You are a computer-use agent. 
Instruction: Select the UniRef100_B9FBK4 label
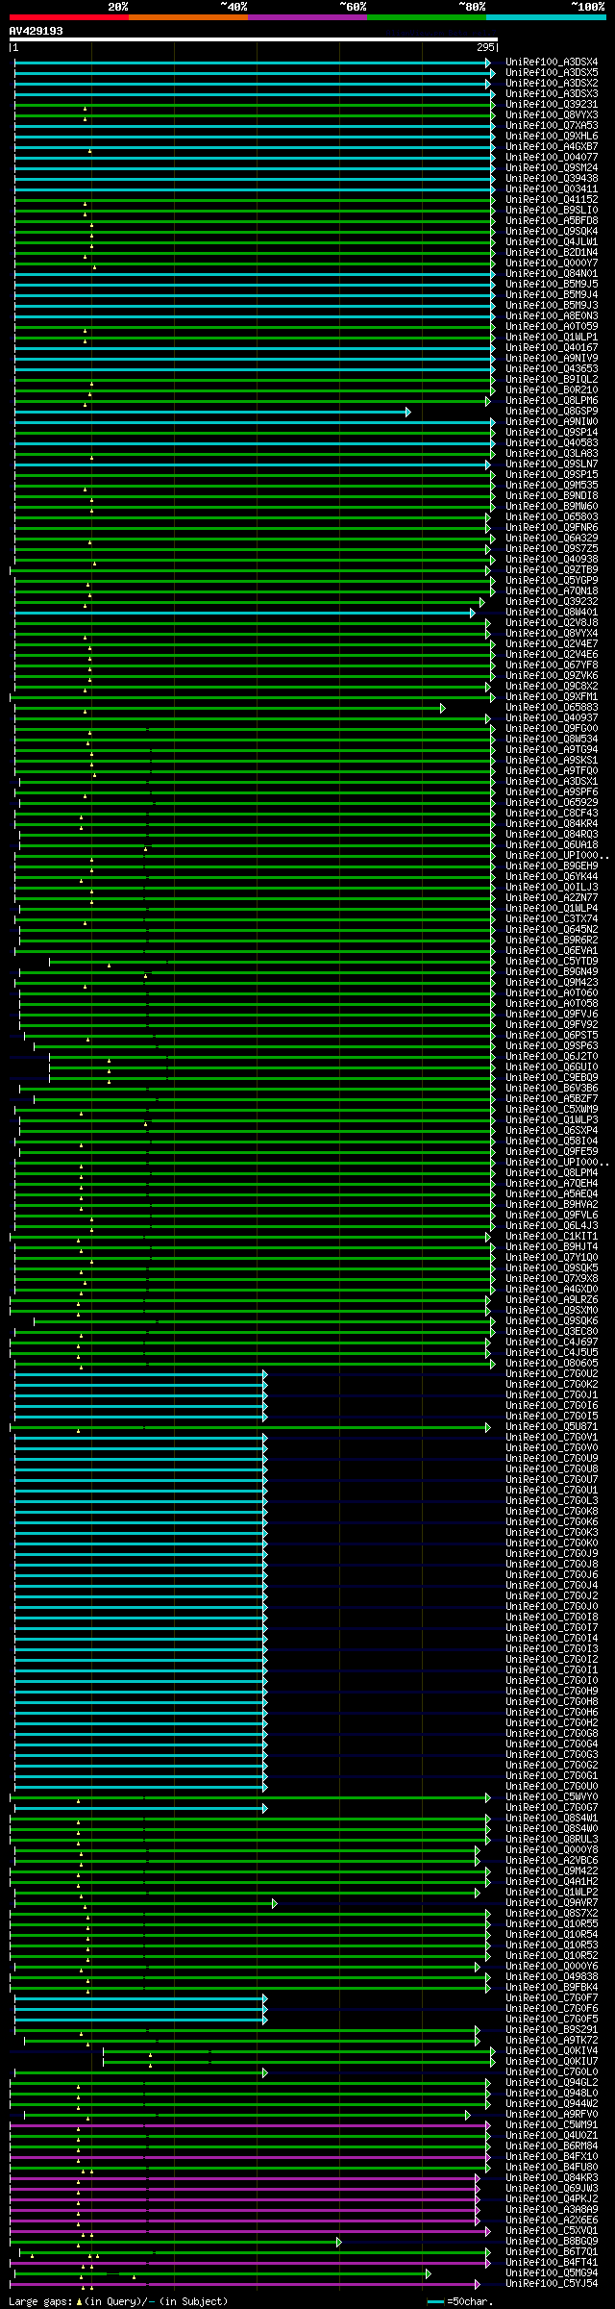(x=552, y=1988)
